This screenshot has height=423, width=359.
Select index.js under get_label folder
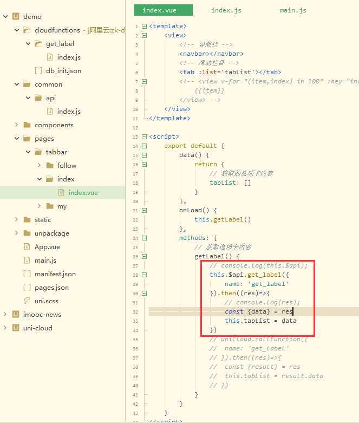pos(69,57)
